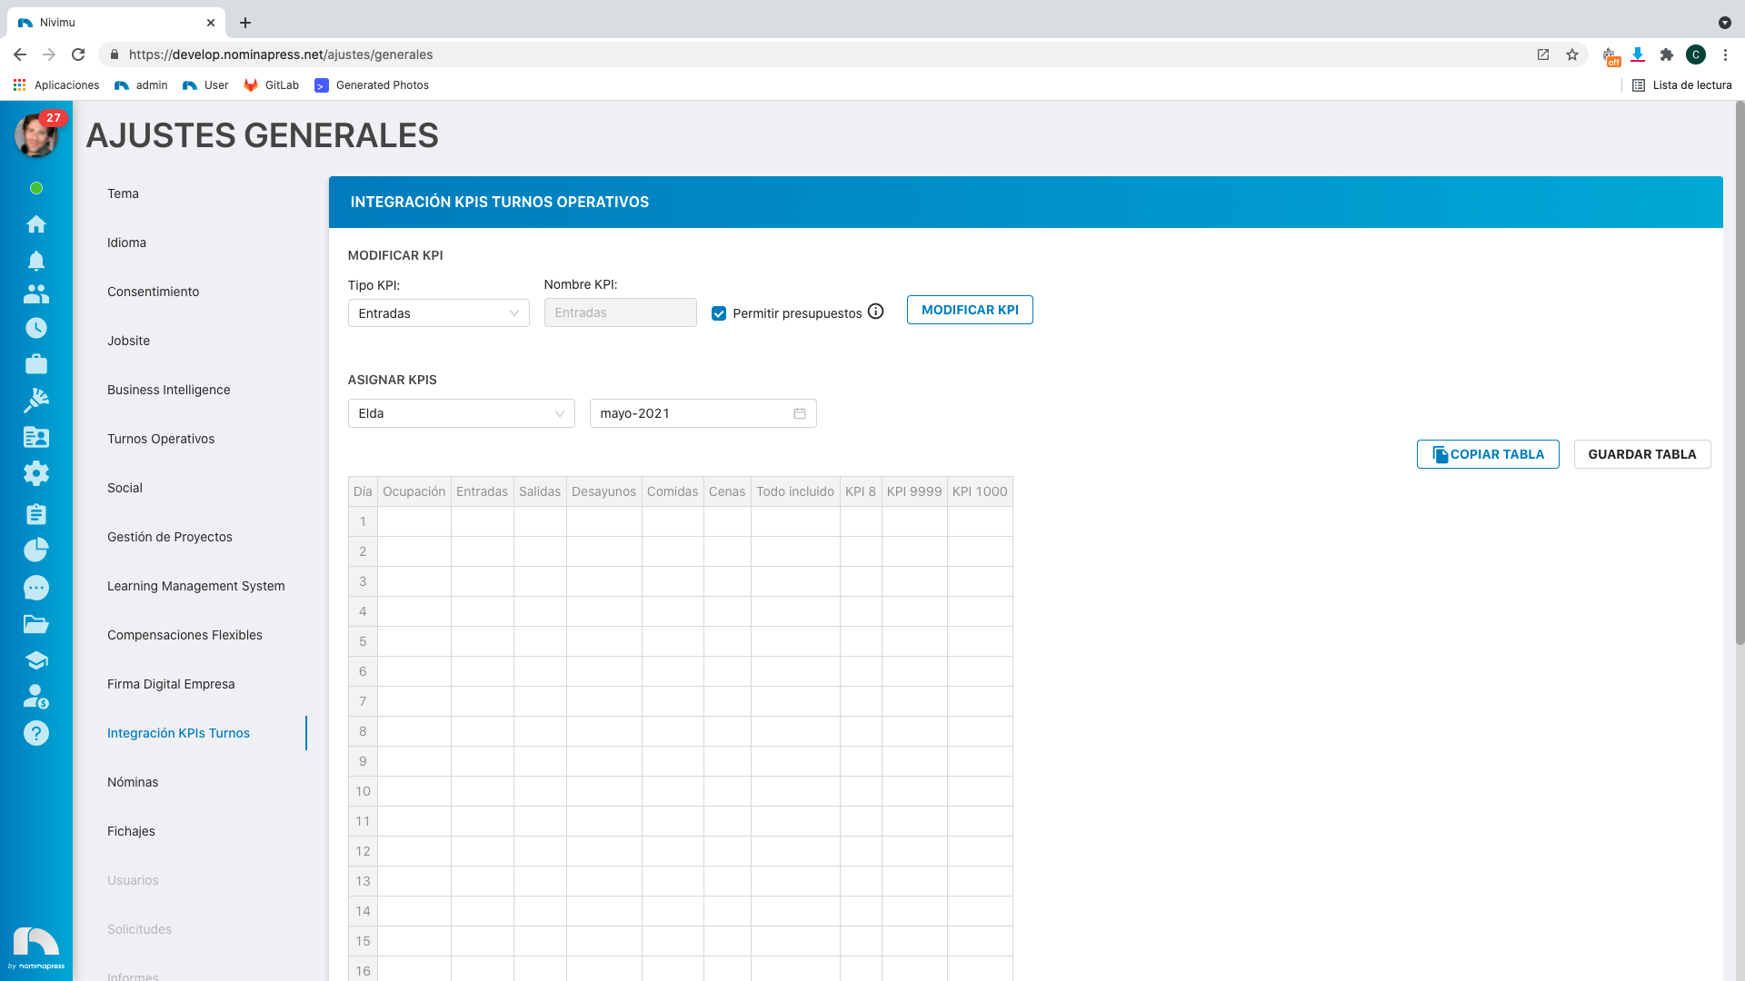
Task: Open the settings gear in sidebar
Action: click(36, 473)
